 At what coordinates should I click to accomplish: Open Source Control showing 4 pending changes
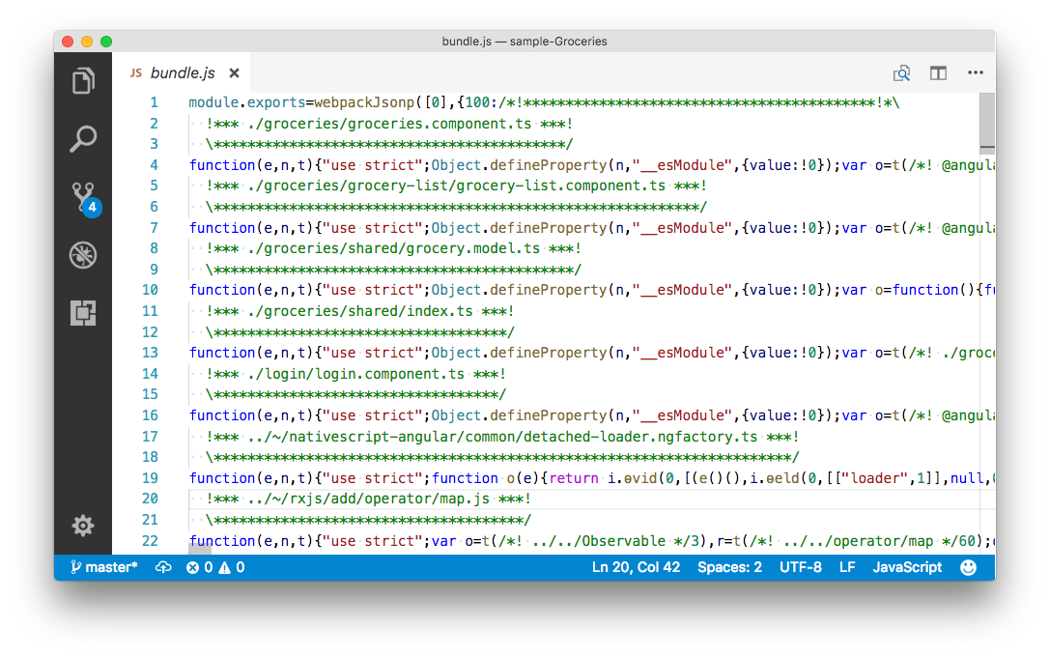pos(83,197)
